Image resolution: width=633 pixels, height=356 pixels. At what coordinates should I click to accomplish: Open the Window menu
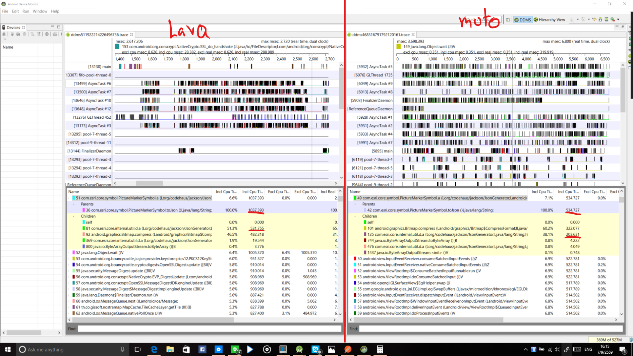40,11
